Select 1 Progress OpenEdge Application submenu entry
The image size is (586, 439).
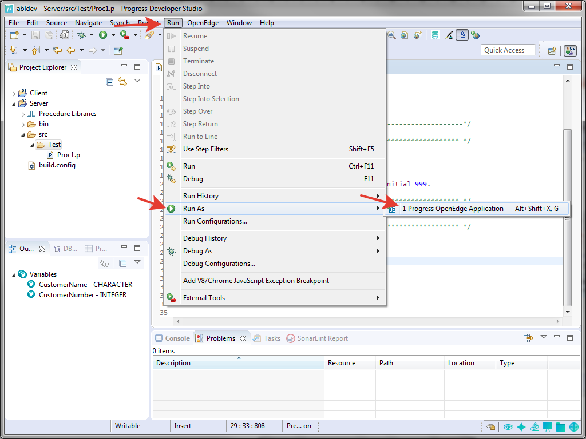(476, 209)
